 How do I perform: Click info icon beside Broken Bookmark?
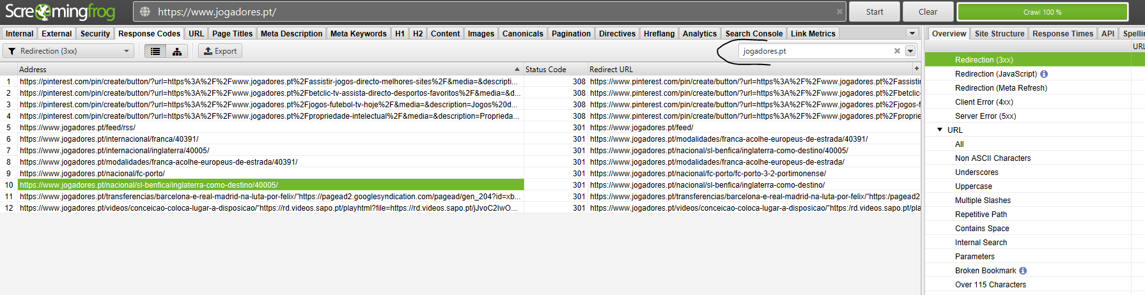tap(1023, 271)
